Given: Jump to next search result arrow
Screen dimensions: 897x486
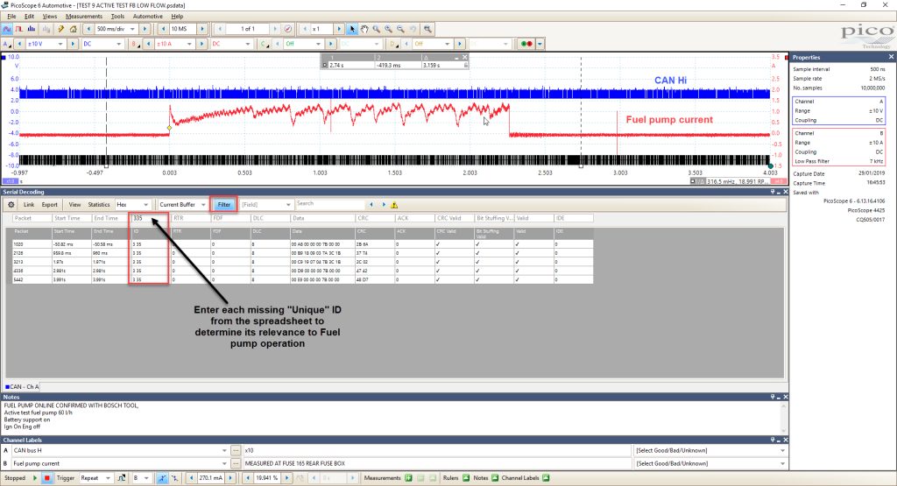Looking at the screenshot, I should (384, 205).
